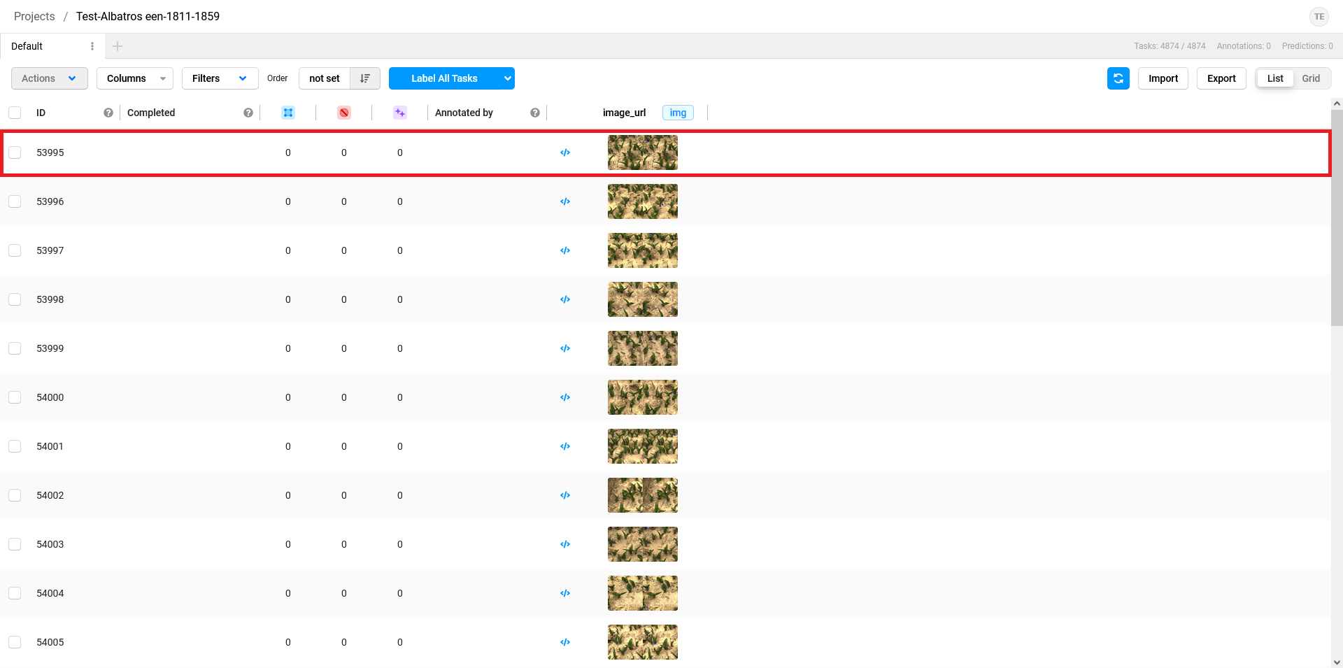Select checkbox for task 53996
1343x668 pixels.
(x=15, y=201)
